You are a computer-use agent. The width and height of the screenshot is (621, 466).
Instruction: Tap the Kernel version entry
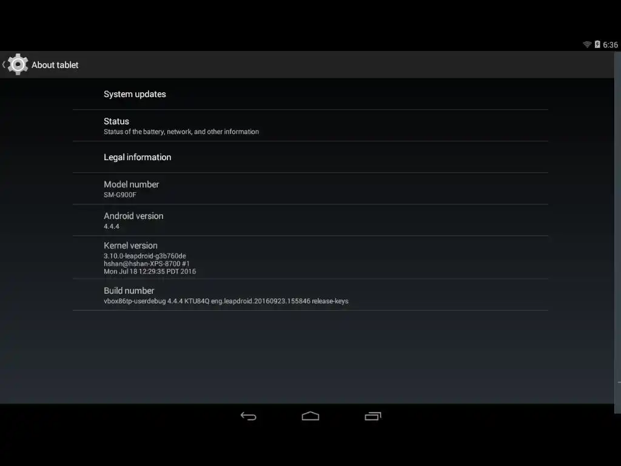(310, 257)
